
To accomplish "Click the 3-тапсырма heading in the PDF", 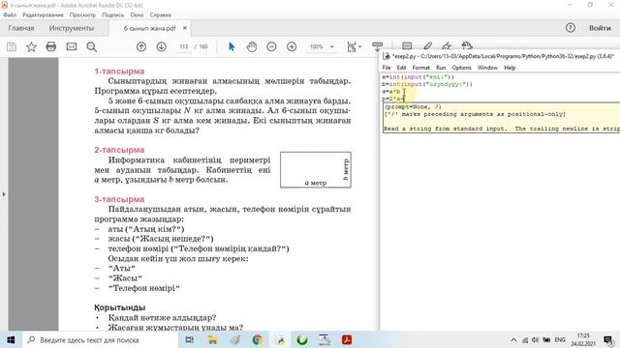I will [x=119, y=199].
